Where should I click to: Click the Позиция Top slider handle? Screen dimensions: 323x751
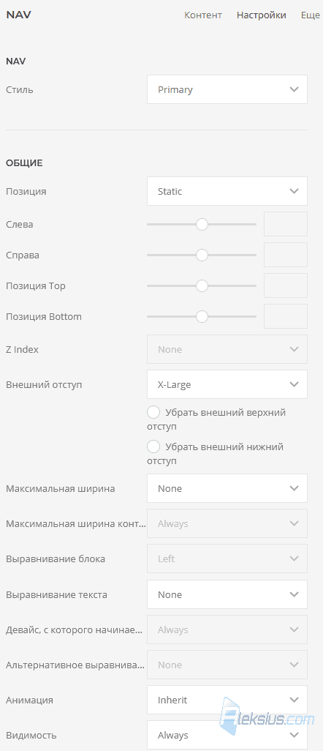click(x=202, y=286)
